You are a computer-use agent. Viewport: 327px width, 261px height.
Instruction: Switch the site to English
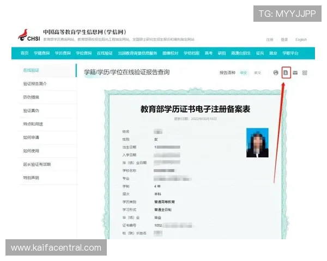[x=301, y=40]
